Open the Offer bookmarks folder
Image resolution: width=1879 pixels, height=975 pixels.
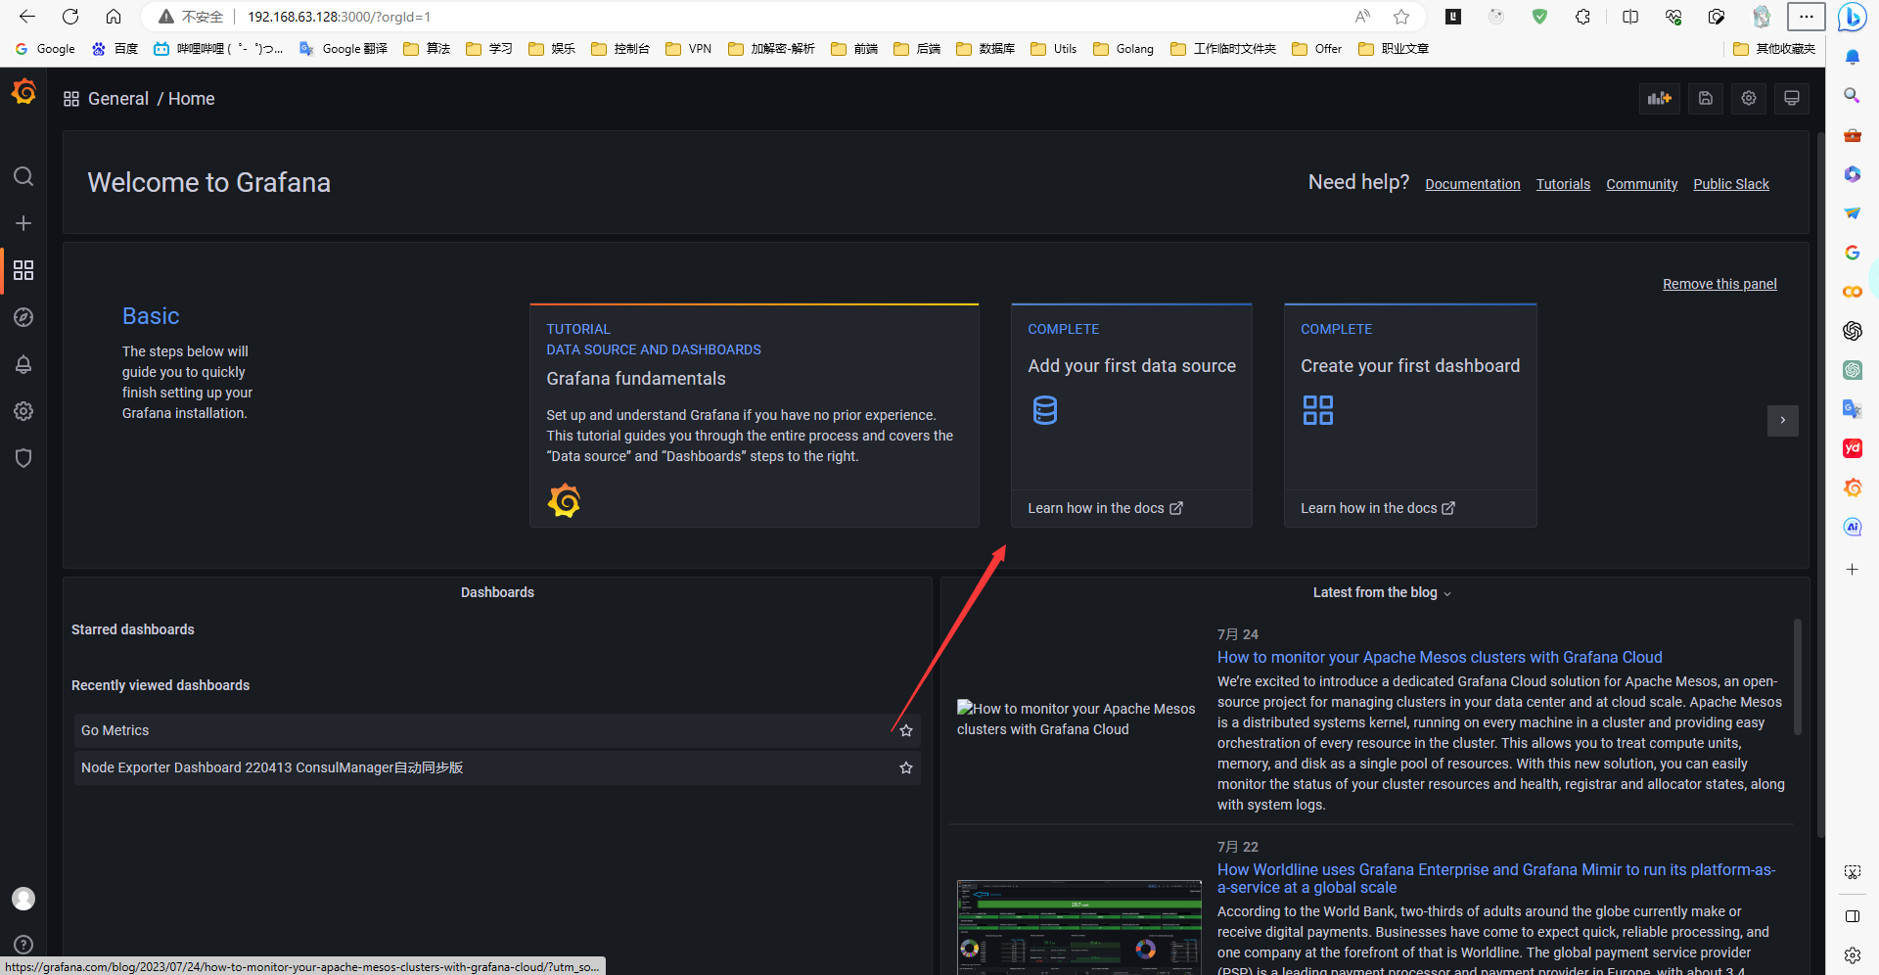1317,49
